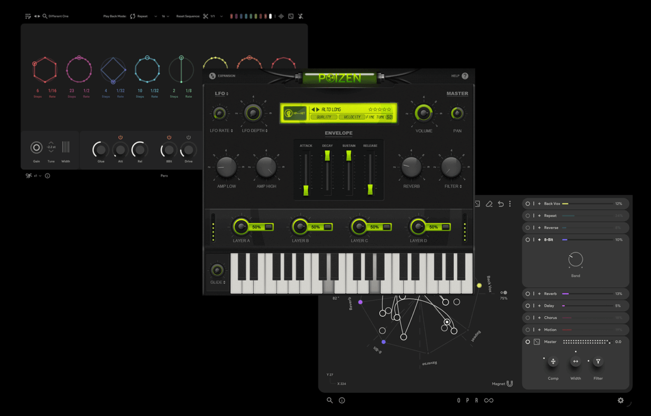Toggle Att power button in Perx
This screenshot has height=416, width=651.
click(x=120, y=137)
